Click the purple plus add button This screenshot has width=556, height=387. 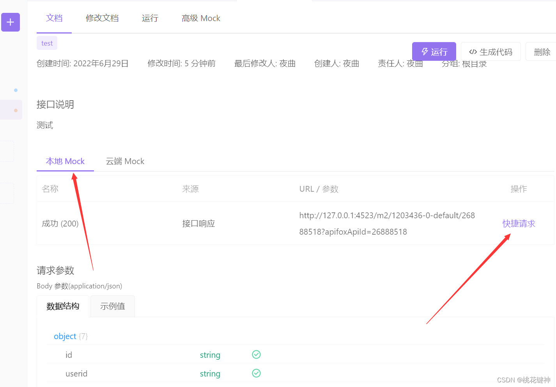[11, 22]
